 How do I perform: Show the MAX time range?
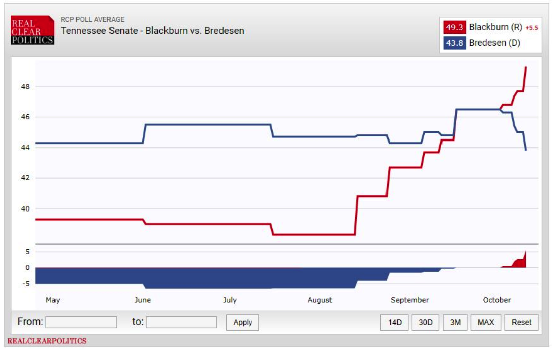486,322
